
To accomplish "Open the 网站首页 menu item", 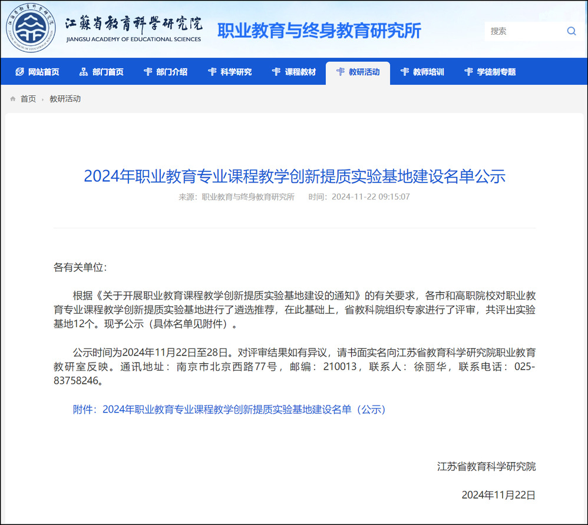I will point(37,72).
